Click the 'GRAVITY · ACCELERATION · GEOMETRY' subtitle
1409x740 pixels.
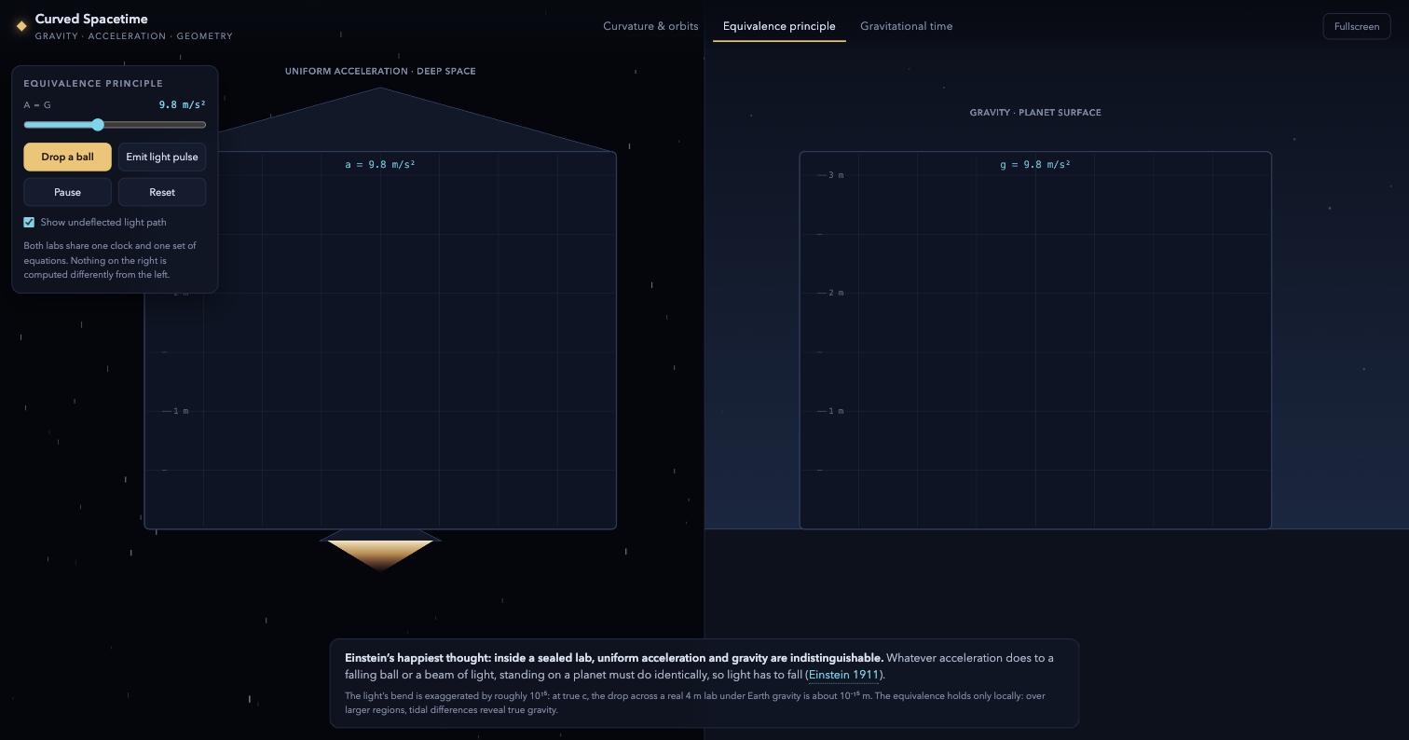[x=134, y=36]
